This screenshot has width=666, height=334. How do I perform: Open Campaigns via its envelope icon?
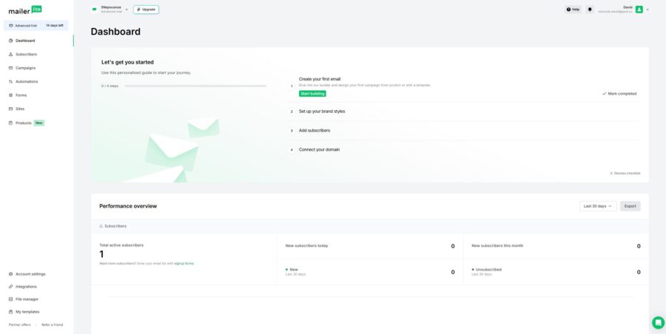[x=10, y=68]
